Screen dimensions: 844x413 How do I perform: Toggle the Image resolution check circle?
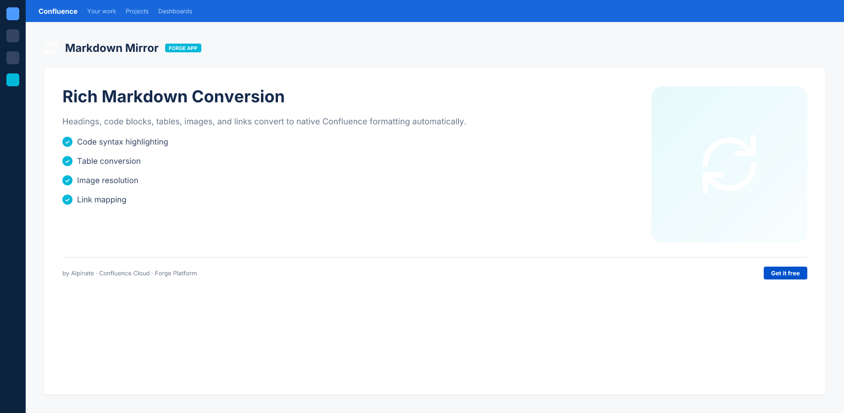[67, 180]
